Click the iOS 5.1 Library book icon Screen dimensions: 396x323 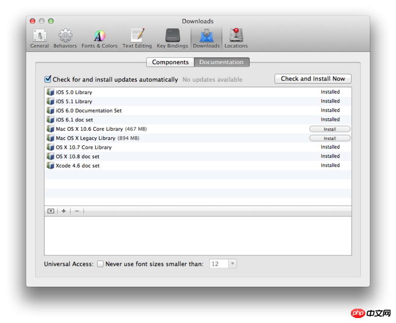point(50,102)
